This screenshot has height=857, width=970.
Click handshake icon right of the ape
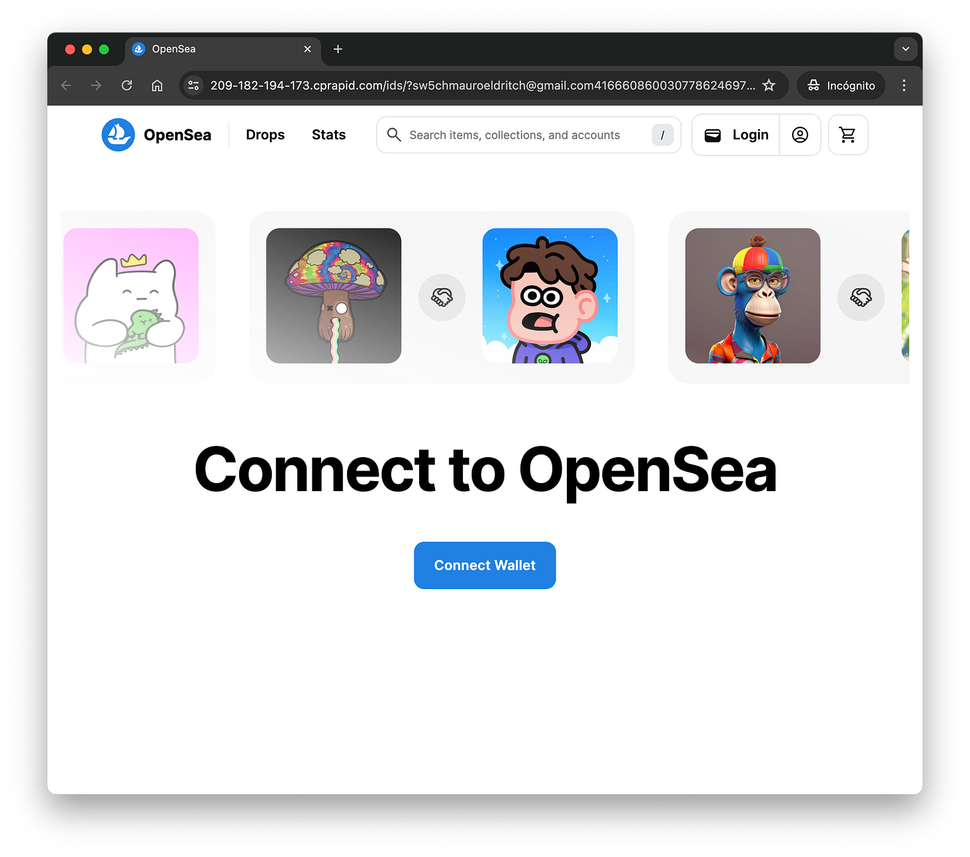(x=861, y=297)
